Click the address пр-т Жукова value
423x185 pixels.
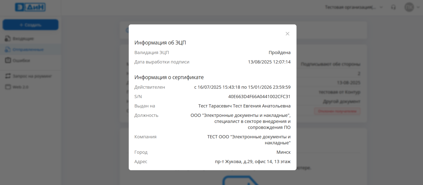tap(252, 162)
